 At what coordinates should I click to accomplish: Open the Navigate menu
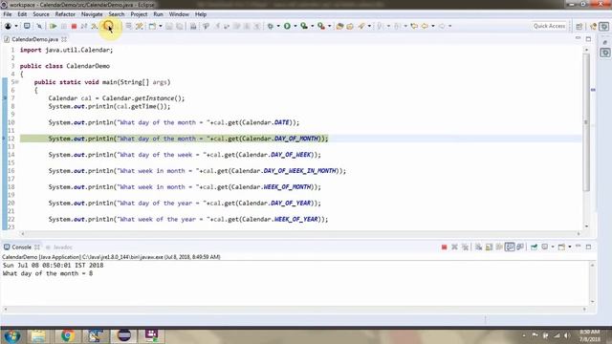(x=92, y=14)
